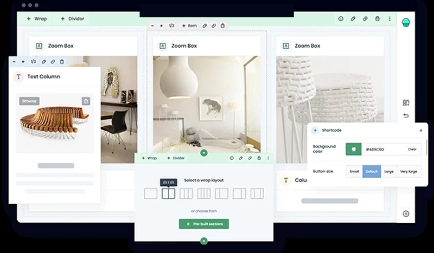Click the green background color swatch
The image size is (434, 253).
point(354,149)
